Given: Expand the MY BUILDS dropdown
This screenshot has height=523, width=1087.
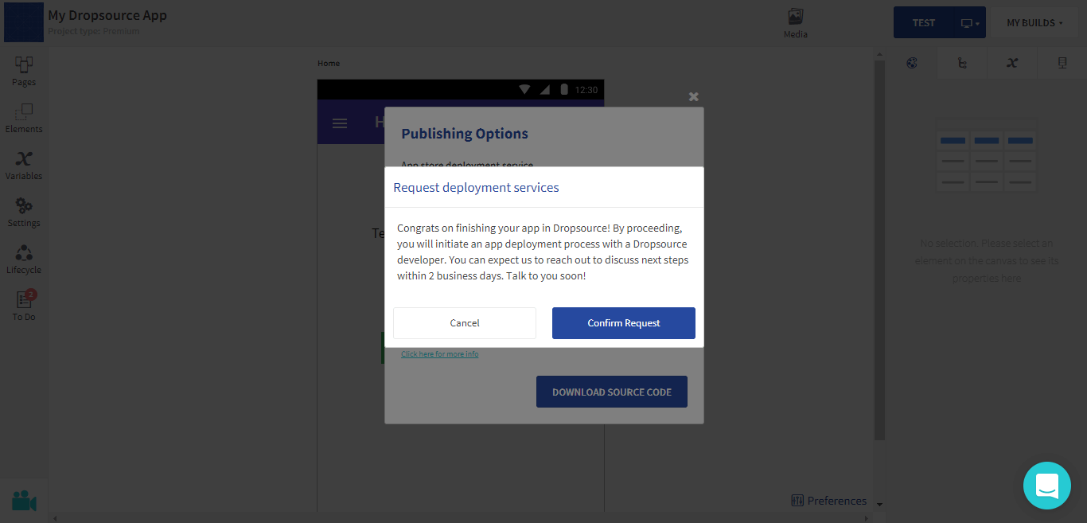Looking at the screenshot, I should [1034, 22].
